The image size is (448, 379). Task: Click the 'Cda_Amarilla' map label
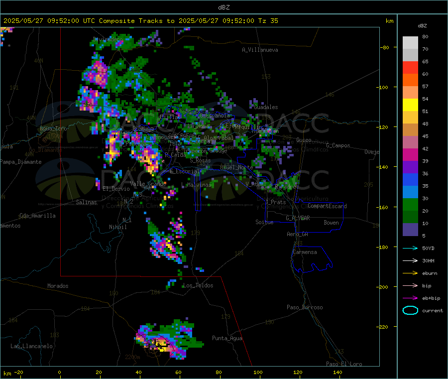tap(37, 216)
